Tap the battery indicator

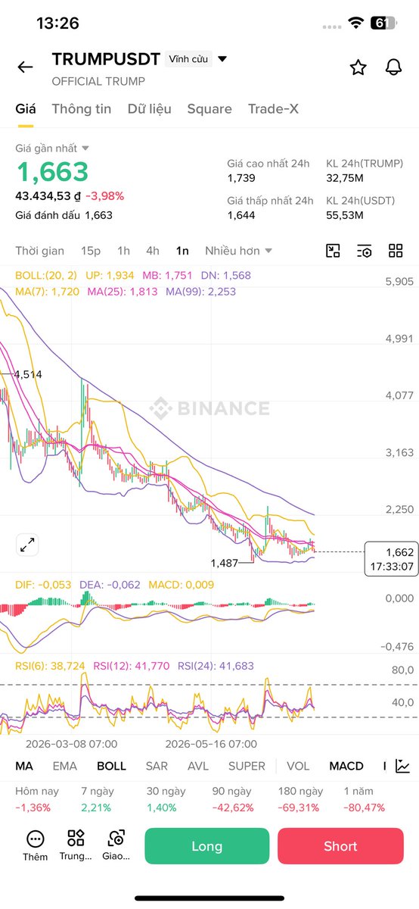383,23
